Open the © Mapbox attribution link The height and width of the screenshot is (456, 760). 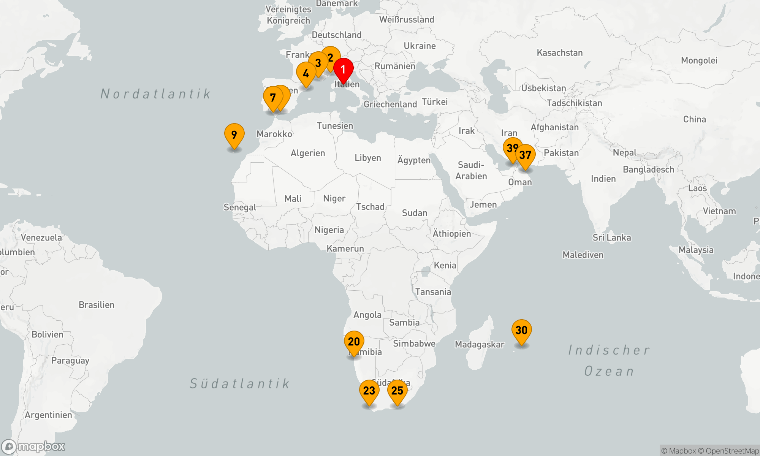click(x=678, y=451)
